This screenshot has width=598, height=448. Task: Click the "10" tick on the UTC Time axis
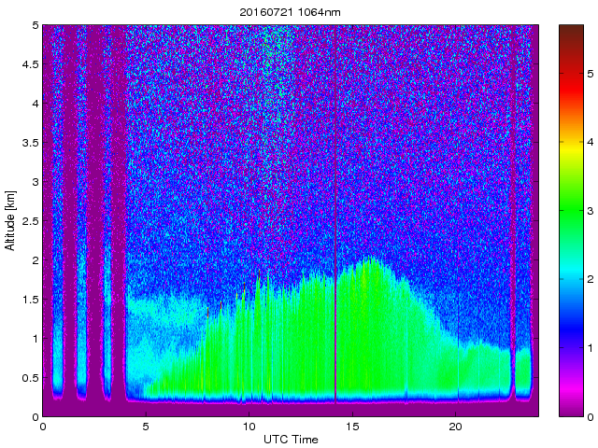point(249,426)
